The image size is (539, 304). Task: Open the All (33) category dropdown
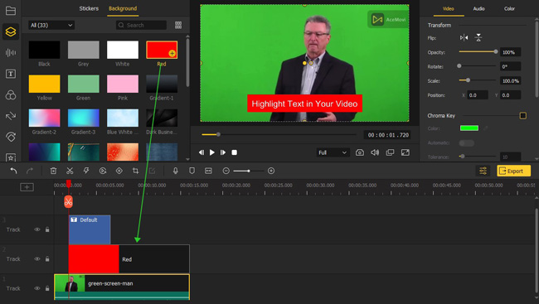click(51, 25)
